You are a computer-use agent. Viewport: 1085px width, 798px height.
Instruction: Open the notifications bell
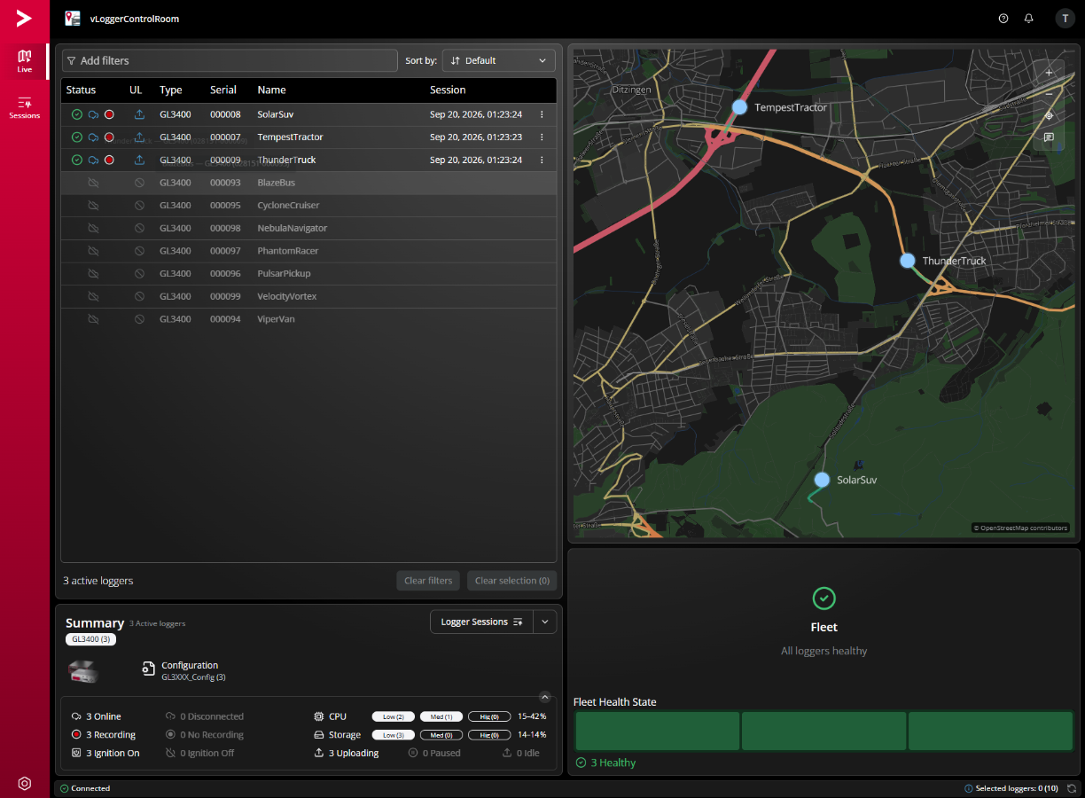1029,19
